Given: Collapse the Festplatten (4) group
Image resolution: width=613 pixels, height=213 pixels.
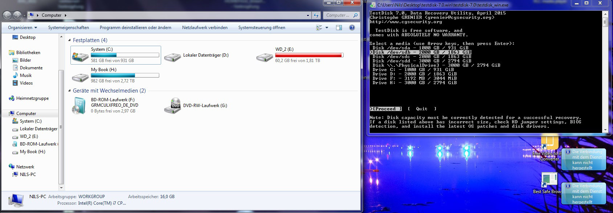Looking at the screenshot, I should [70, 40].
